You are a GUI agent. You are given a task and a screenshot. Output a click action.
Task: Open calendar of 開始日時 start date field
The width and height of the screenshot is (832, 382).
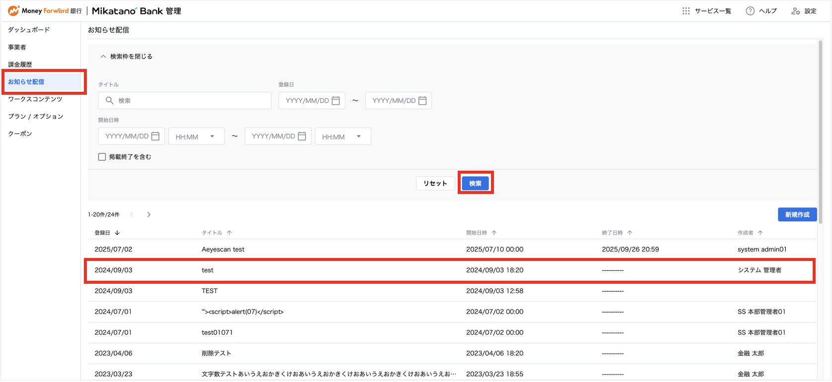(155, 136)
